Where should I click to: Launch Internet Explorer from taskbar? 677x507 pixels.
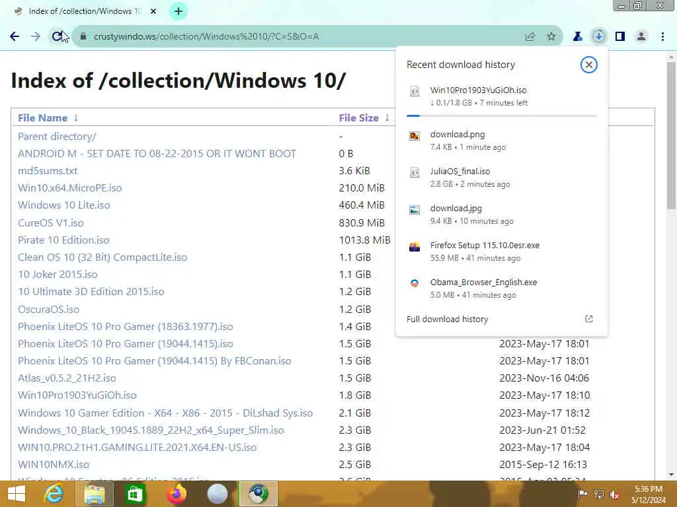[54, 494]
